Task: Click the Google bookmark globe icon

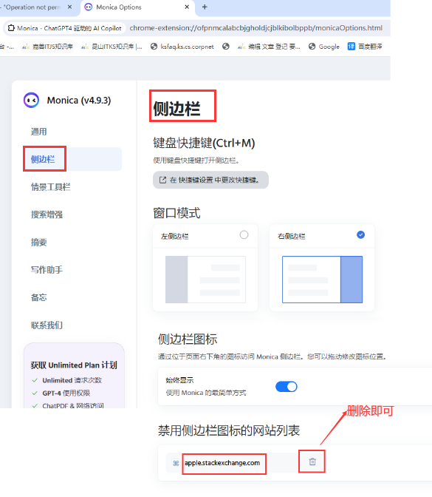Action: coord(312,47)
